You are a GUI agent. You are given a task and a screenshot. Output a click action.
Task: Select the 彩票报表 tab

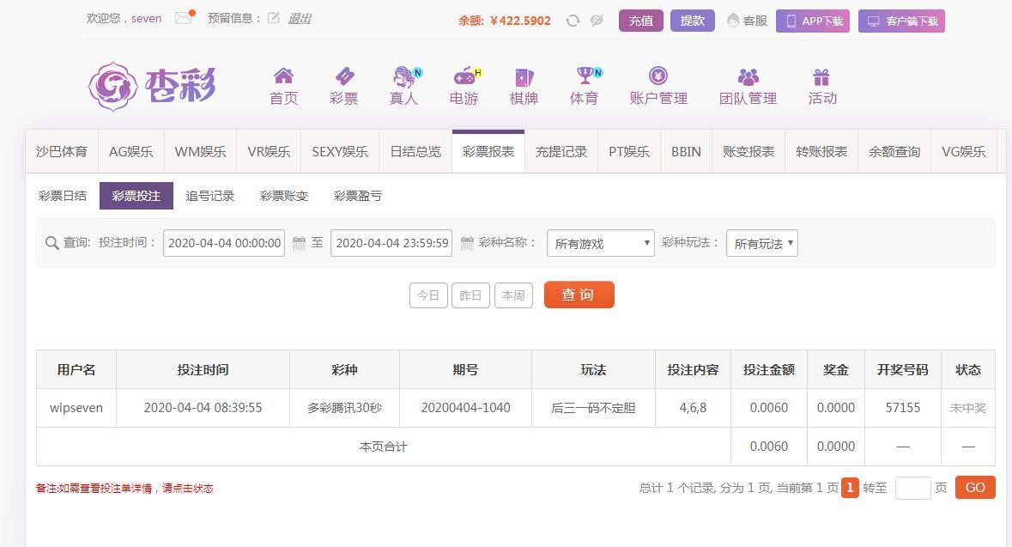click(488, 152)
